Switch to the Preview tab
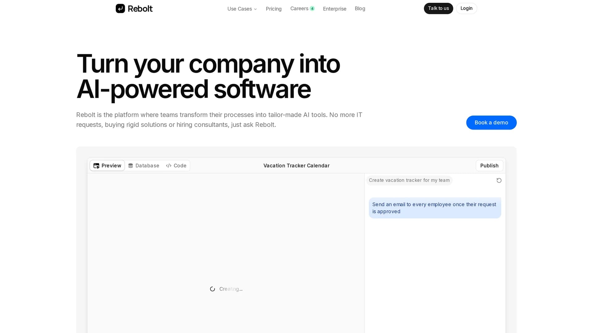Image resolution: width=593 pixels, height=333 pixels. (107, 166)
